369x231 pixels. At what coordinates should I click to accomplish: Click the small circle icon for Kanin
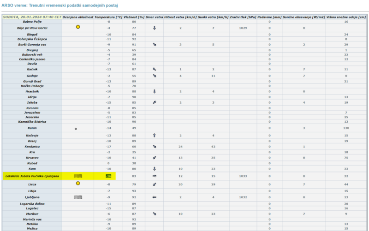coord(76,129)
